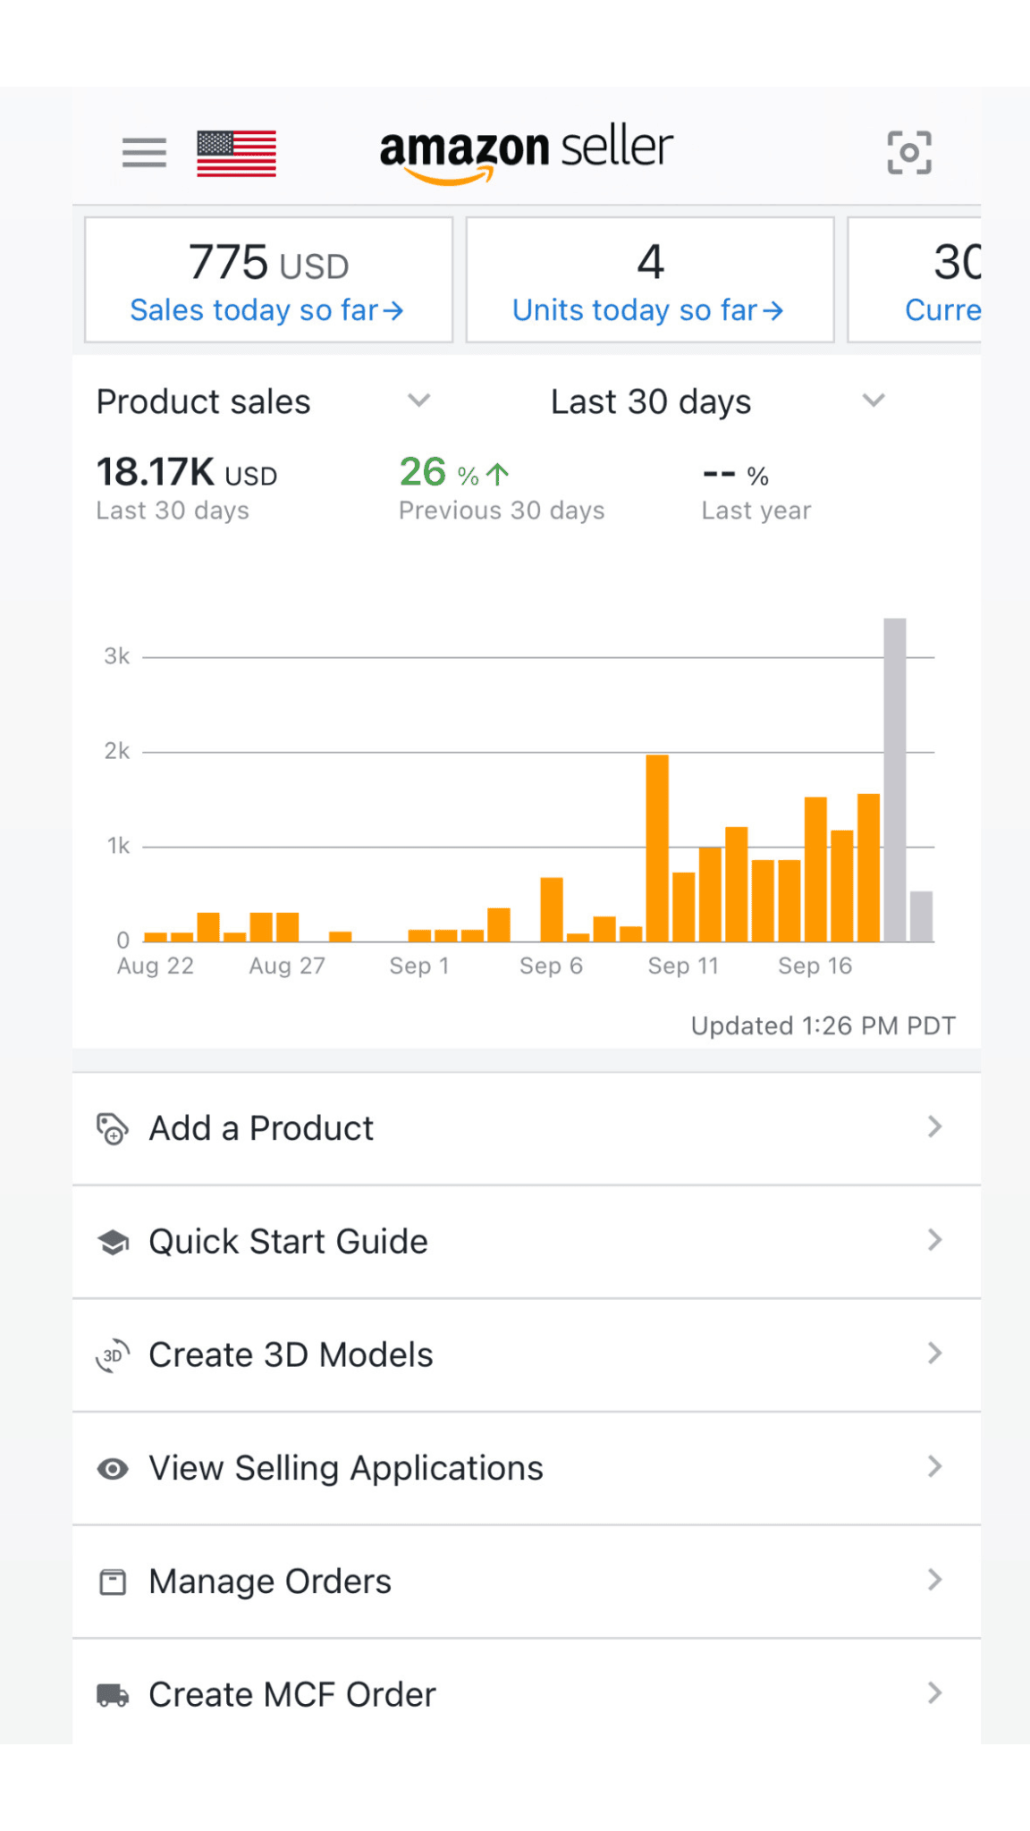Tap the Quick Start Guide graduation cap icon

click(x=113, y=1242)
